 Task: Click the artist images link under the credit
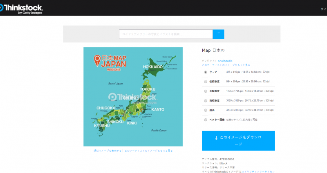coord(226,65)
